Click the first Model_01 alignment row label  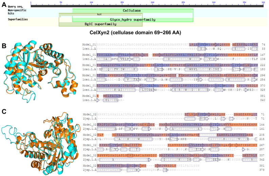89,45
